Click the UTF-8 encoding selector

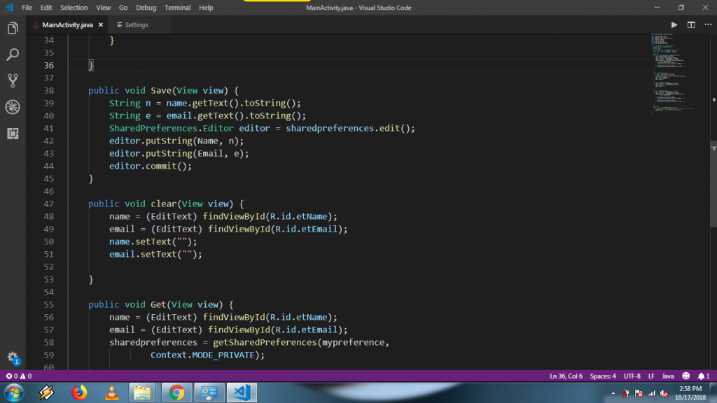point(632,376)
